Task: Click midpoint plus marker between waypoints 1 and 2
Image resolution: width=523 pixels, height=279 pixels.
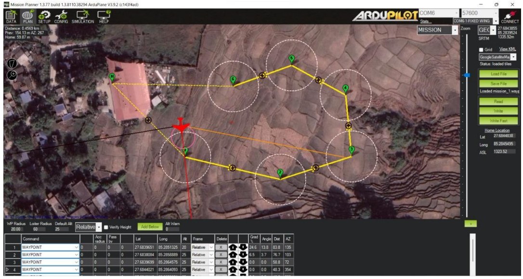Action: [x=233, y=168]
